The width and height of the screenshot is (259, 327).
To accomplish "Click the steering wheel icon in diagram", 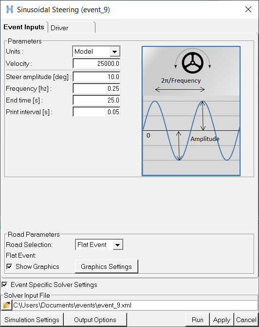I will tap(193, 63).
